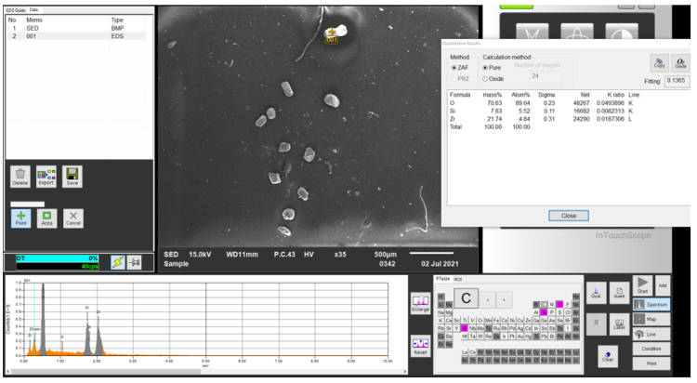Click the Zr row in the results table
697x383 pixels.
coord(545,119)
